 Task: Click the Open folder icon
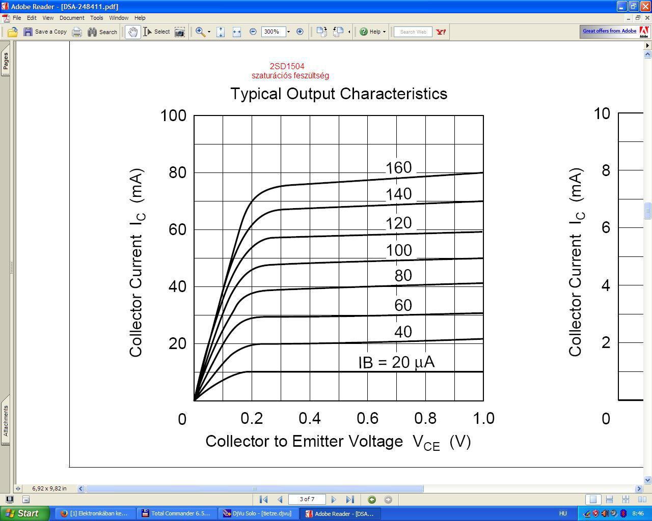coord(13,32)
